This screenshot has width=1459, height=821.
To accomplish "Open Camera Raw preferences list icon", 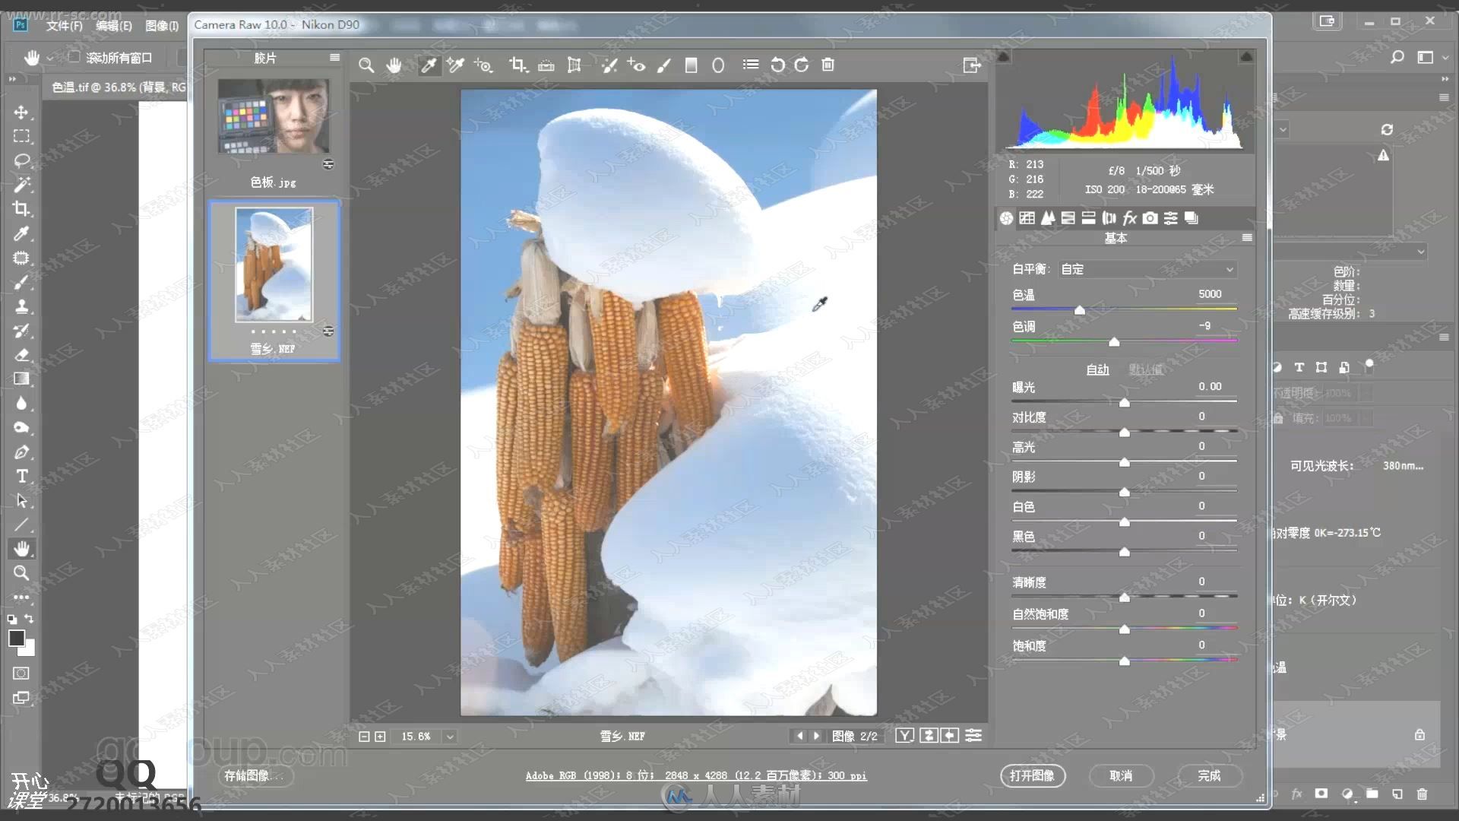I will 751,65.
